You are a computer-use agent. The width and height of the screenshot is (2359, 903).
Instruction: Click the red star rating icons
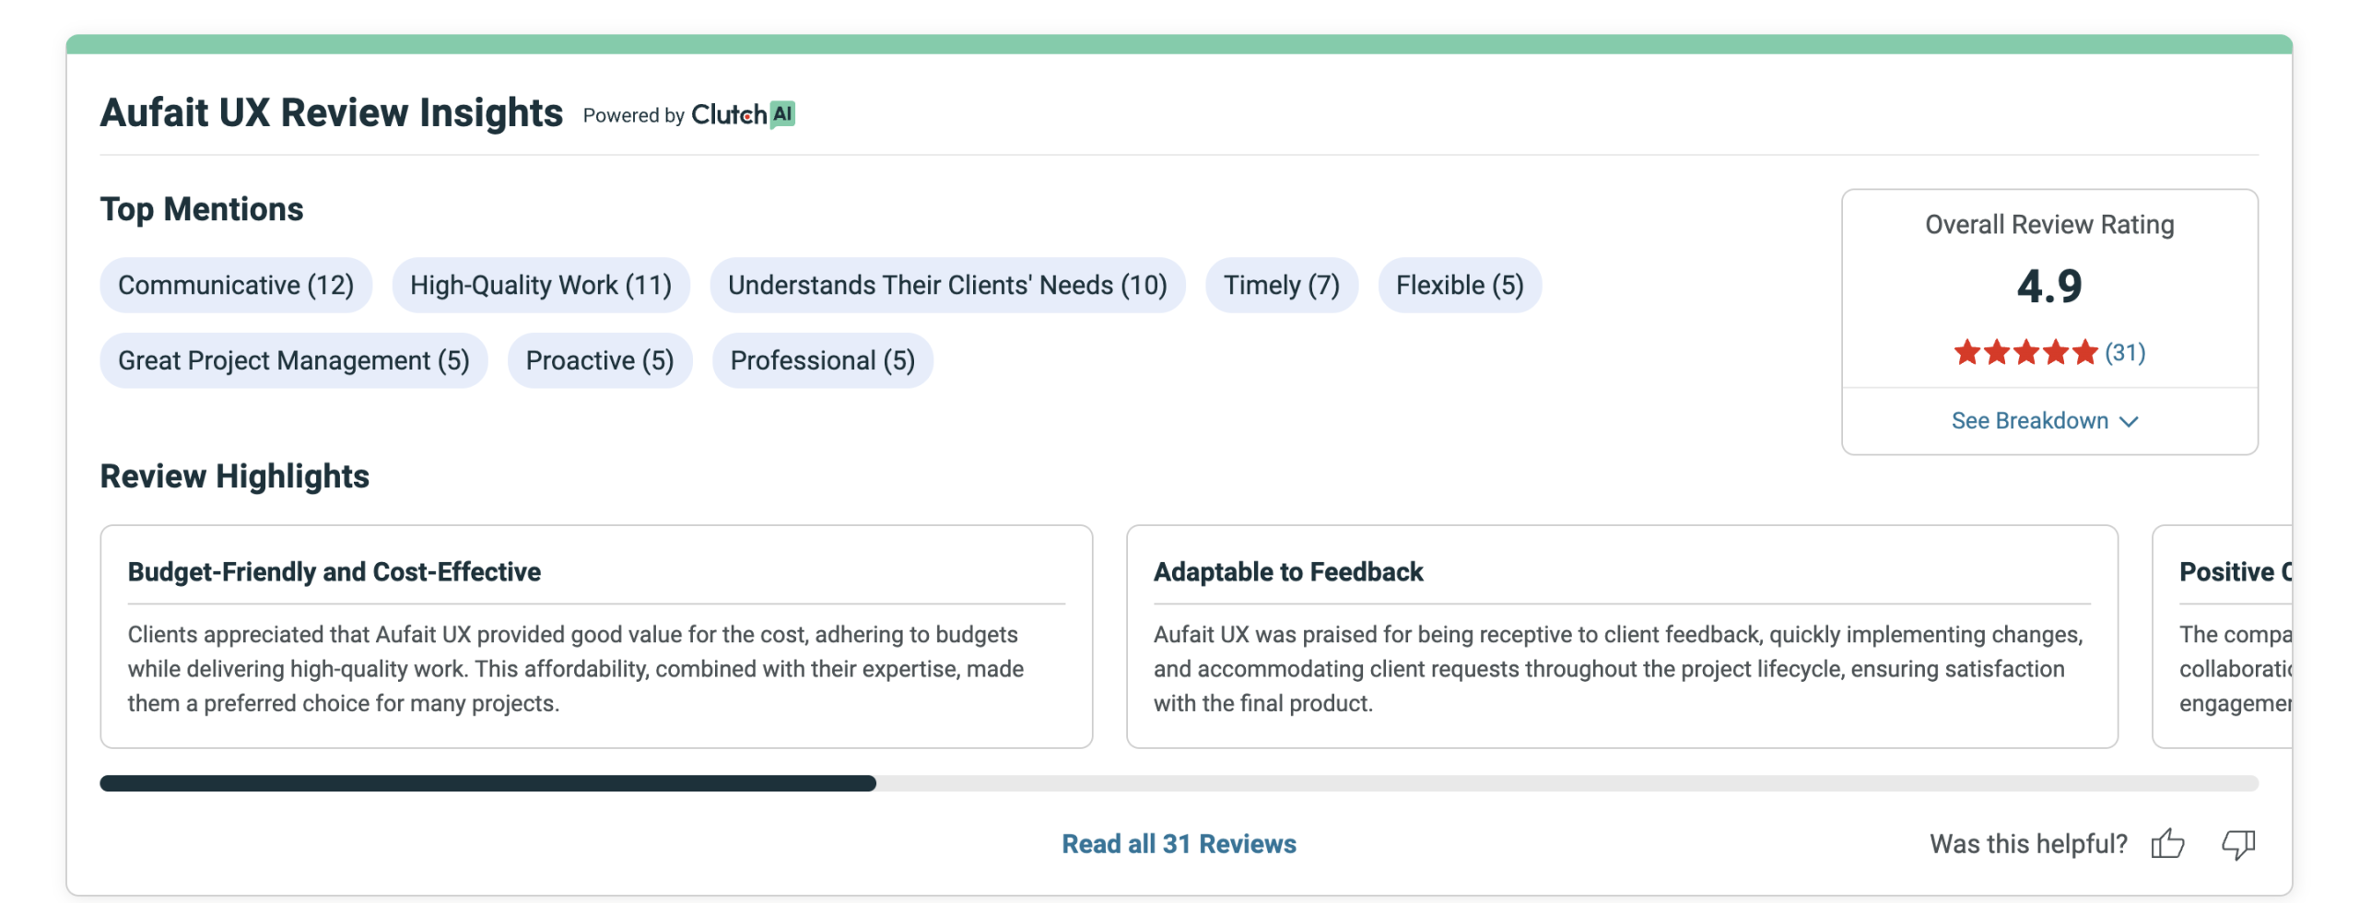[2025, 352]
